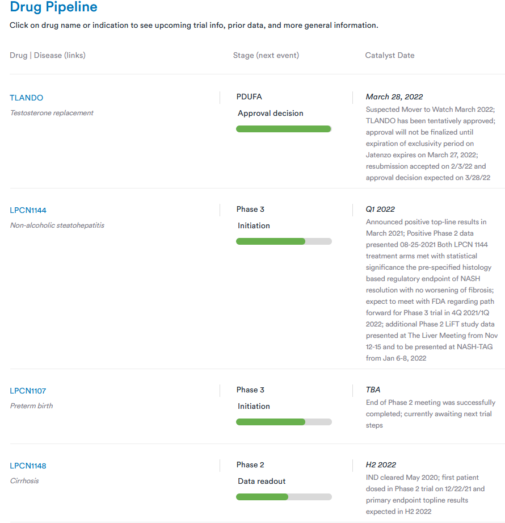Click the TLANDO approval decision progress bar
The width and height of the screenshot is (505, 523).
click(284, 129)
